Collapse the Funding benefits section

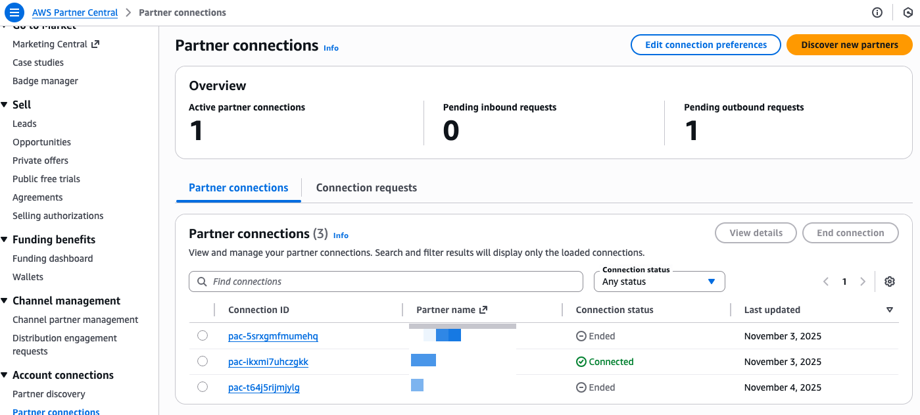(x=5, y=239)
